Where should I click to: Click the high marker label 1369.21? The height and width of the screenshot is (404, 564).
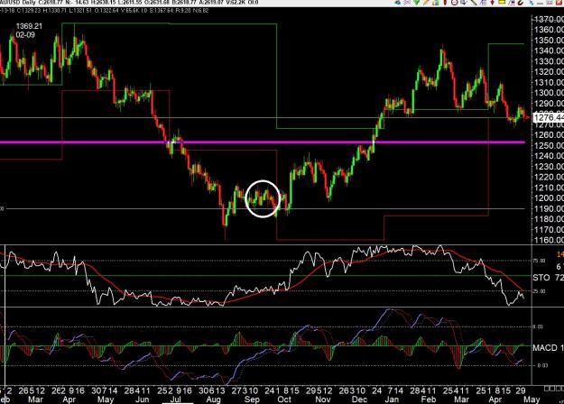pos(29,26)
